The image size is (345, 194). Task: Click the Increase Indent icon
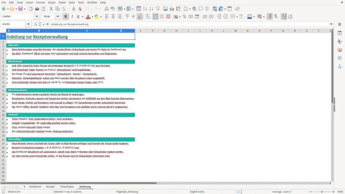click(x=219, y=17)
